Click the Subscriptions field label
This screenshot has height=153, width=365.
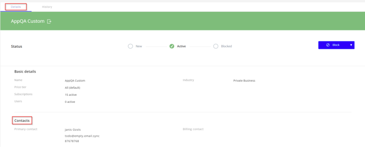23,94
